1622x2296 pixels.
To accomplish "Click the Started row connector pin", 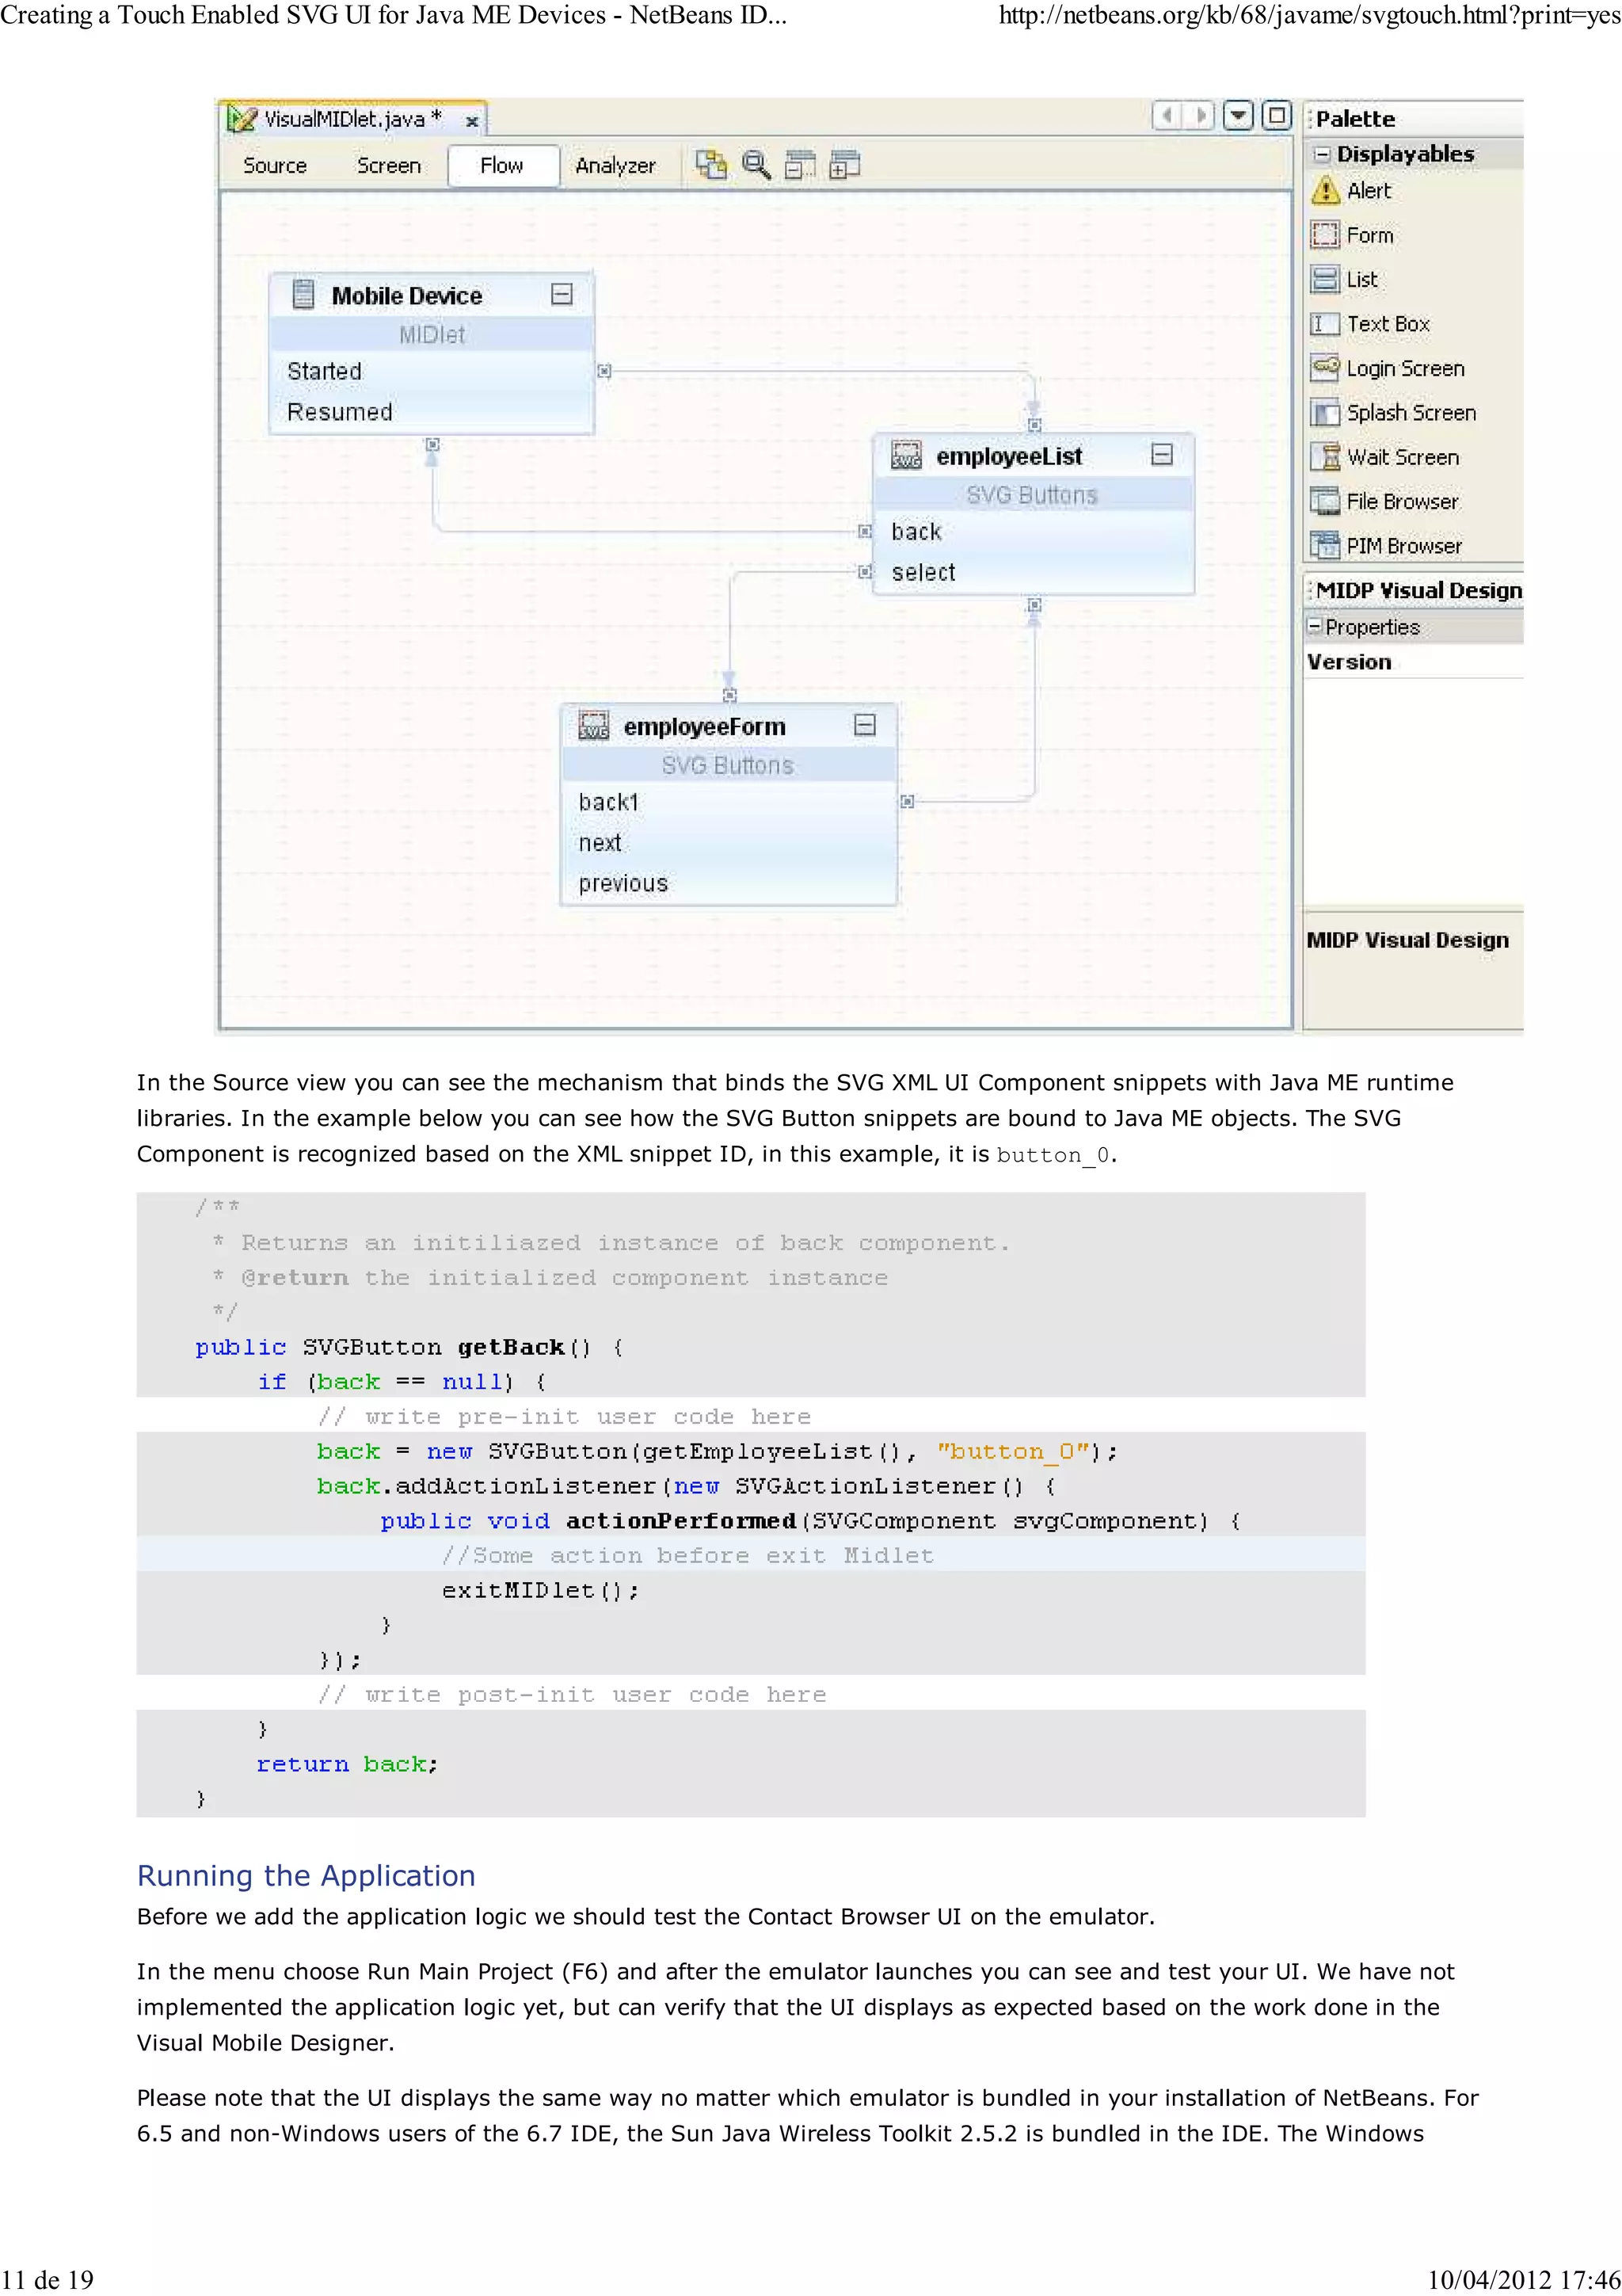I will click(603, 371).
